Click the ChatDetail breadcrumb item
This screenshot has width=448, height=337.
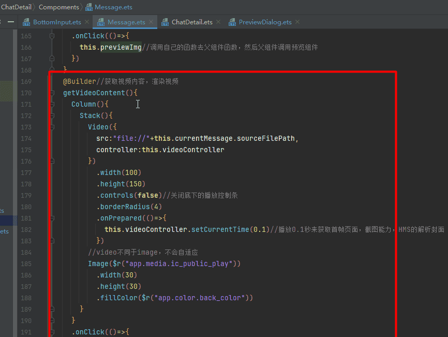(17, 7)
